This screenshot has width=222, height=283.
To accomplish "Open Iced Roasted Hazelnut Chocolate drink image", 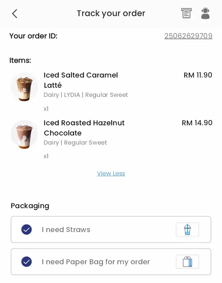I will pyautogui.click(x=24, y=135).
